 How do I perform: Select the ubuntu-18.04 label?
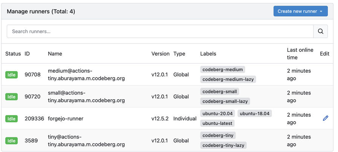255,113
